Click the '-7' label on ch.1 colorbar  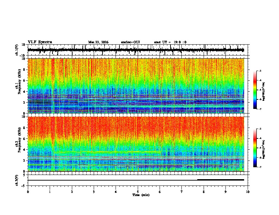pyautogui.click(x=260, y=109)
